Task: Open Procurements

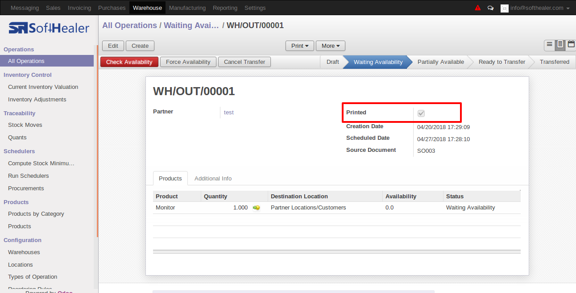Action: 26,188
